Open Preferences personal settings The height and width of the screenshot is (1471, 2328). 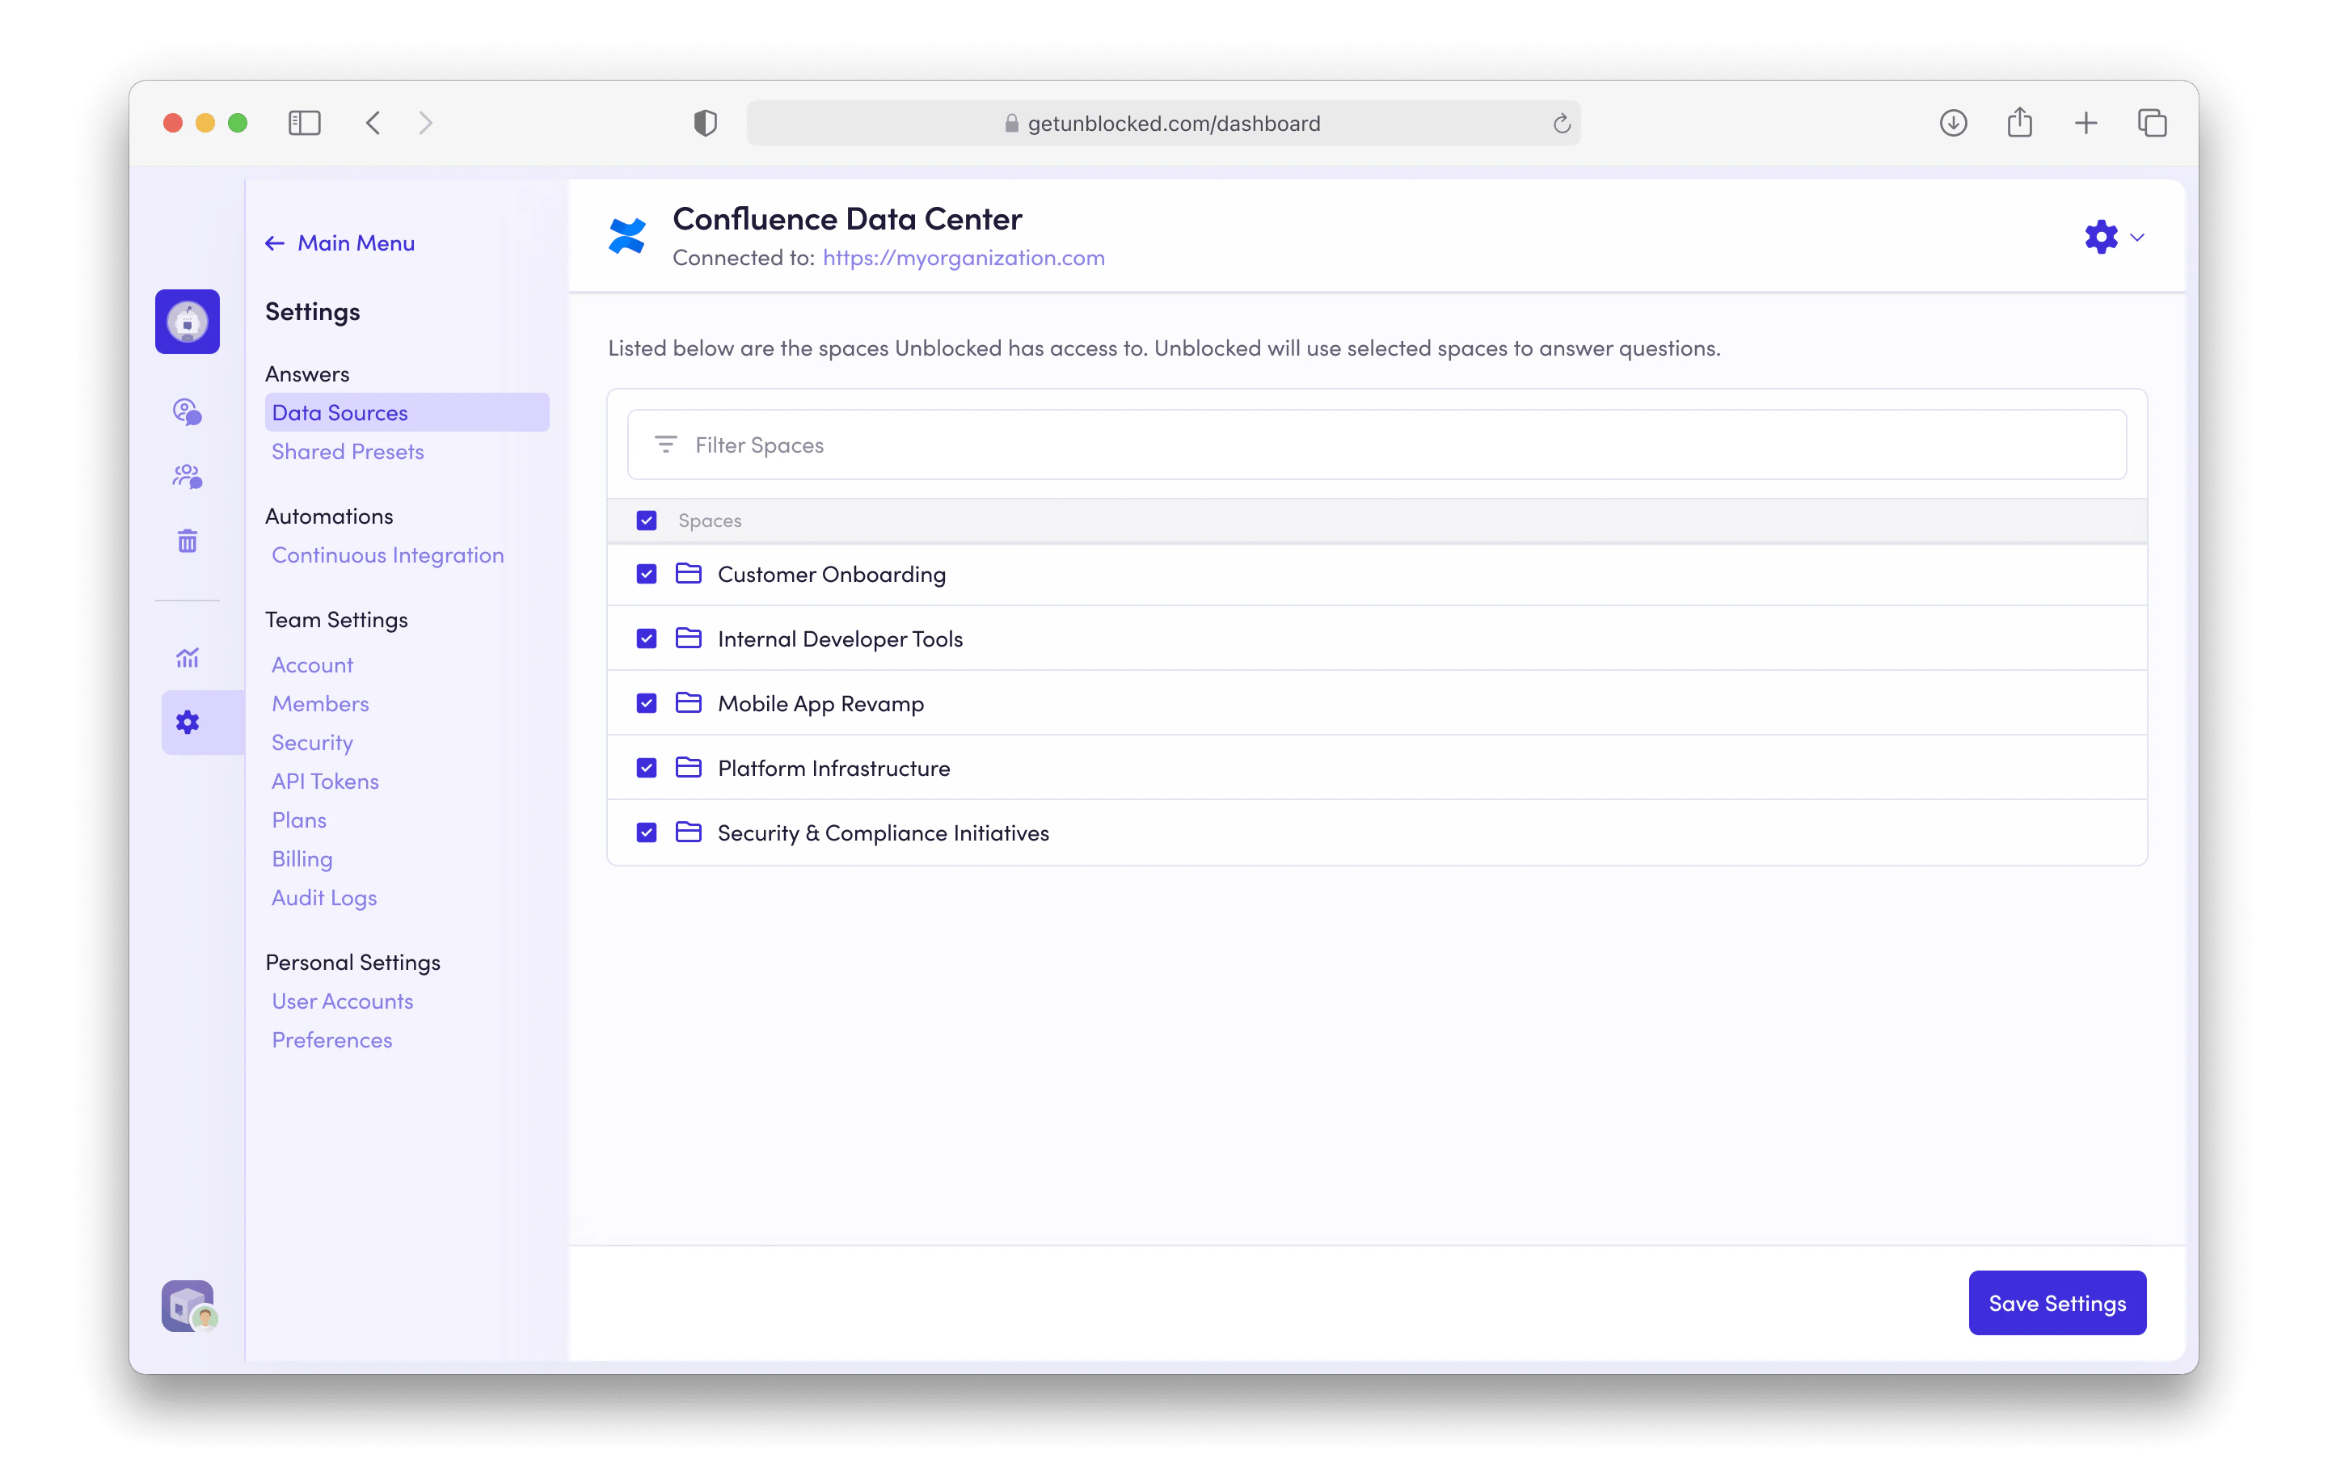pos(331,1040)
